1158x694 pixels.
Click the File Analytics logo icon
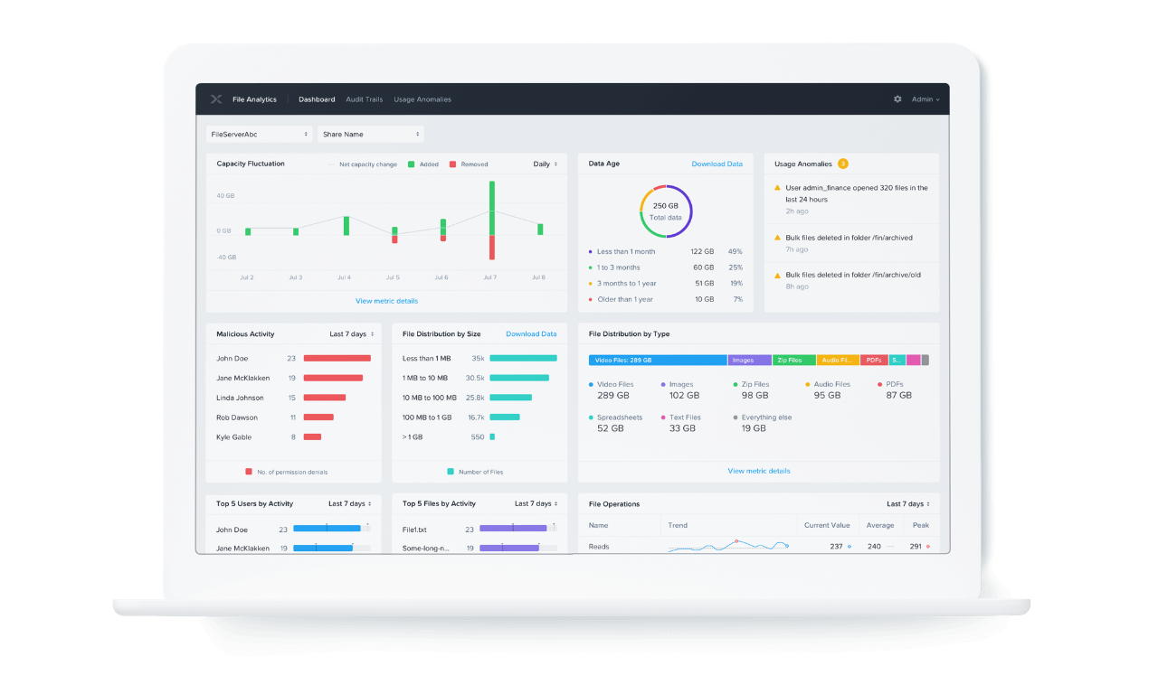click(216, 99)
